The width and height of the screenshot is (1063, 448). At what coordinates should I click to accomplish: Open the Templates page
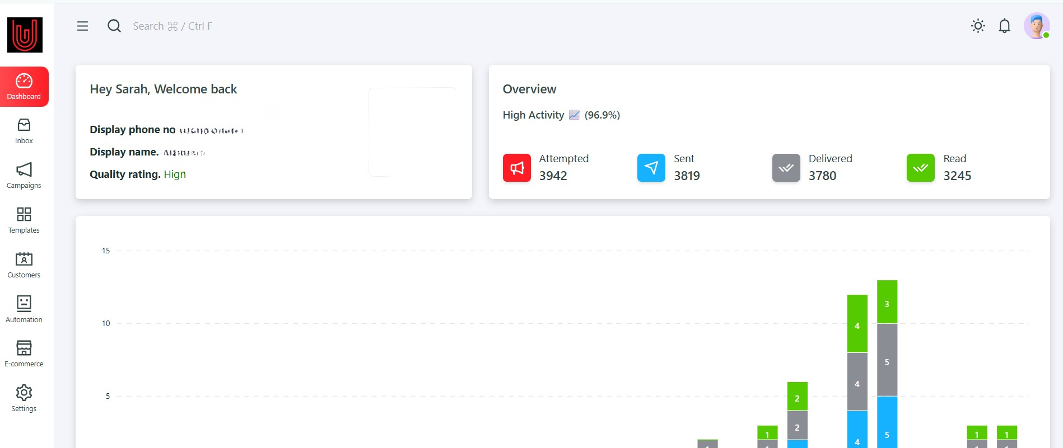(24, 220)
